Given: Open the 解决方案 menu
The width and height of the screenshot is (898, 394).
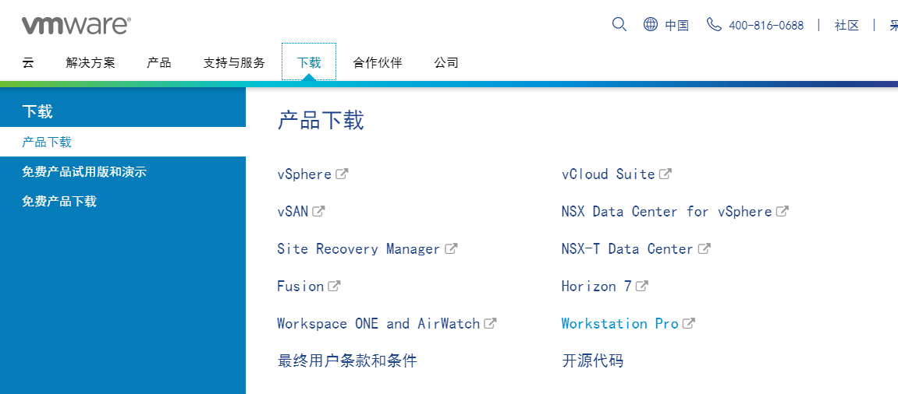Looking at the screenshot, I should pyautogui.click(x=91, y=62).
